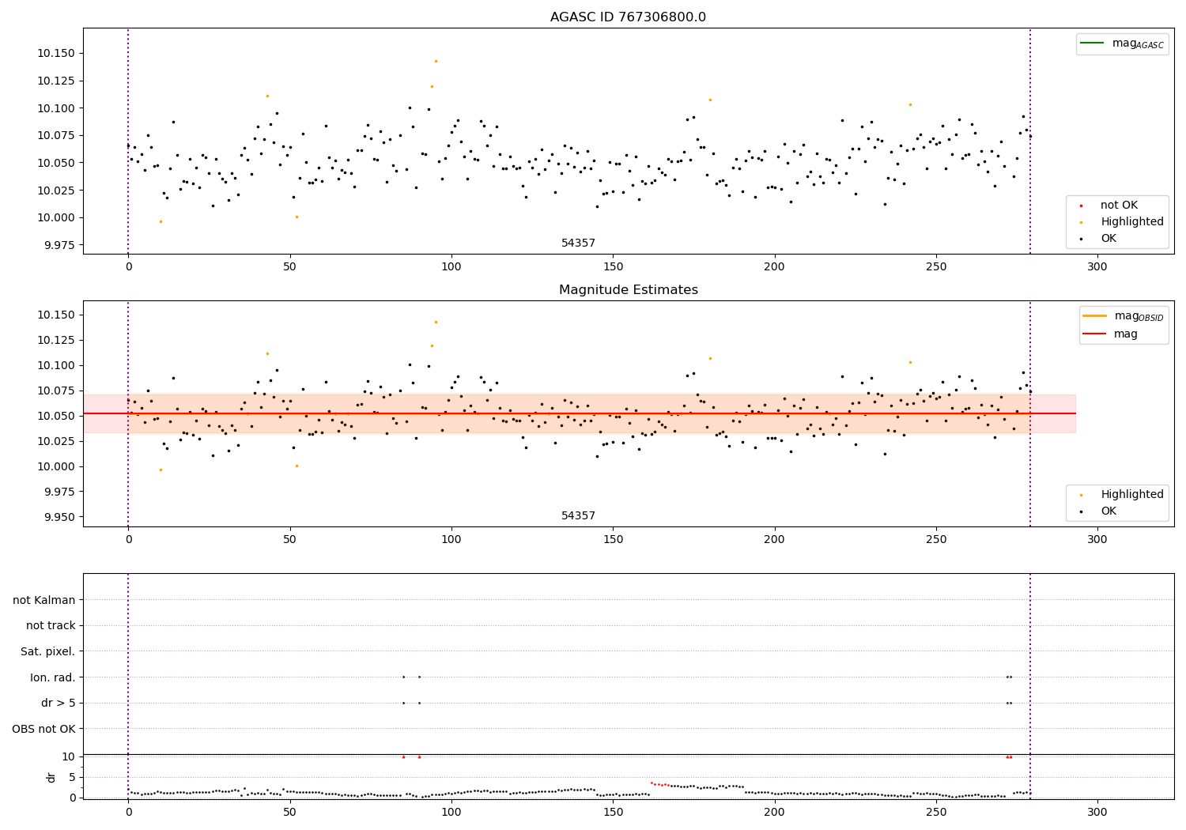Click the 'mag' text in Magnitude Estimates legend
Screen dimensions: 1186x830
point(1126,334)
